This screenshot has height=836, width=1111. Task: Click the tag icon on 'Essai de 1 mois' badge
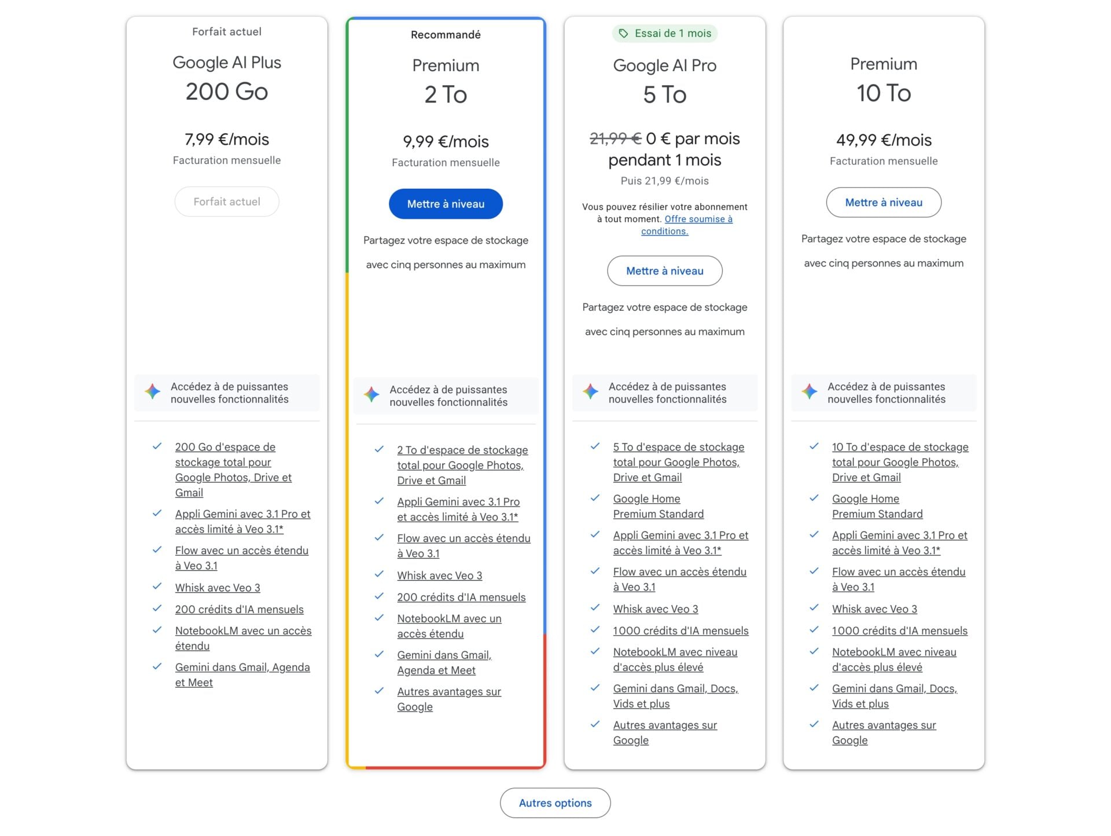pyautogui.click(x=623, y=33)
